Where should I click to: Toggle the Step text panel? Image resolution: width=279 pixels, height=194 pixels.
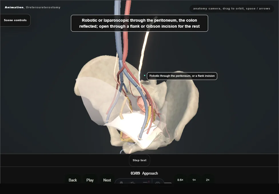point(139,160)
